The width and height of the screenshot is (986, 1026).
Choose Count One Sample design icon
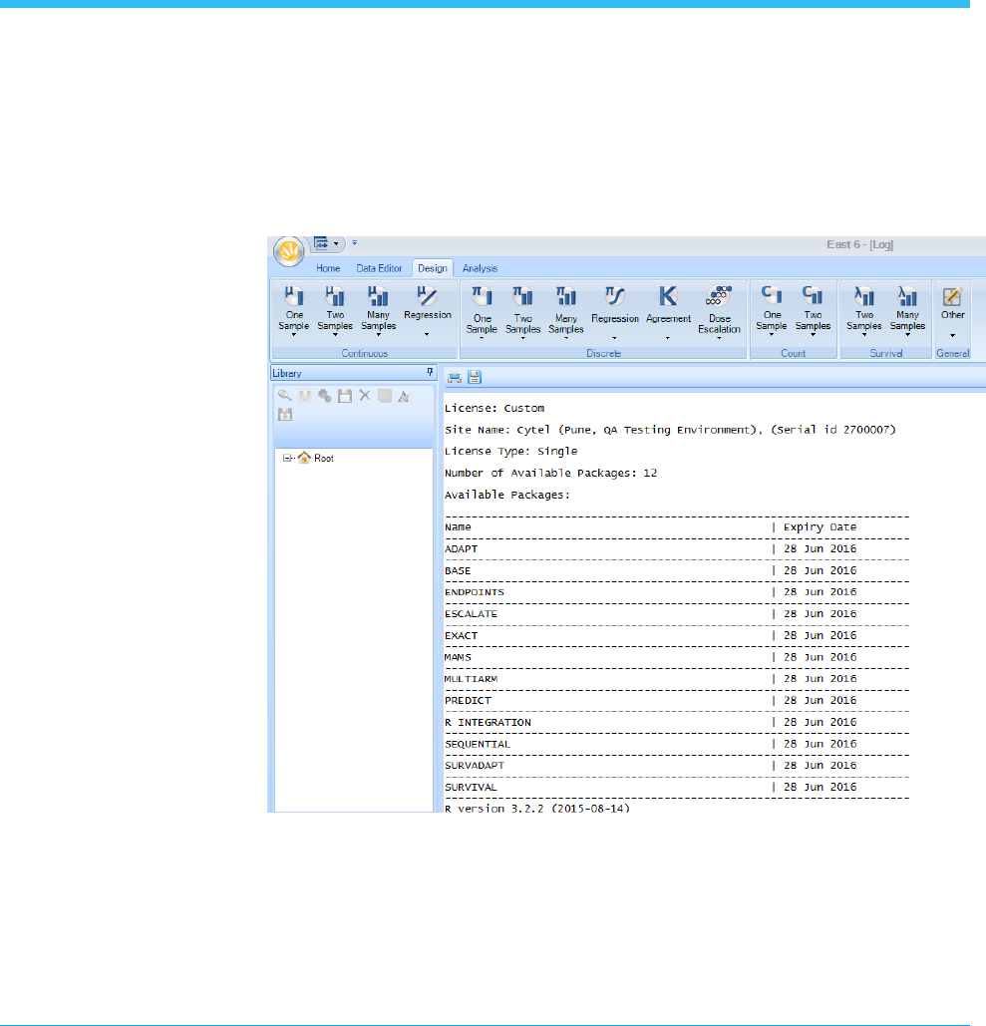click(772, 296)
